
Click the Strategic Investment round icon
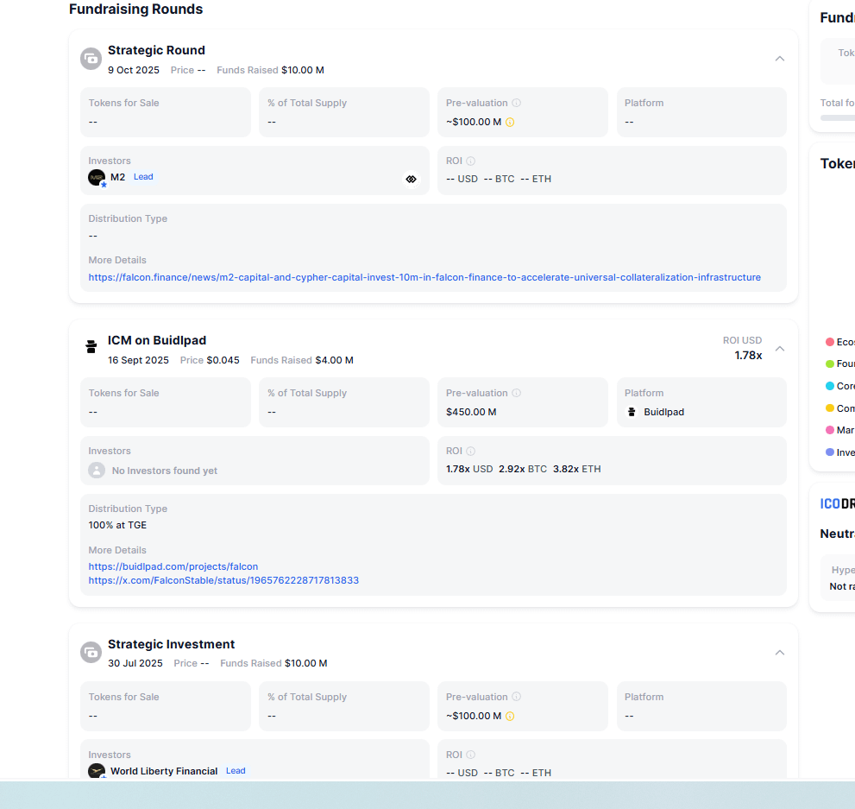click(91, 653)
